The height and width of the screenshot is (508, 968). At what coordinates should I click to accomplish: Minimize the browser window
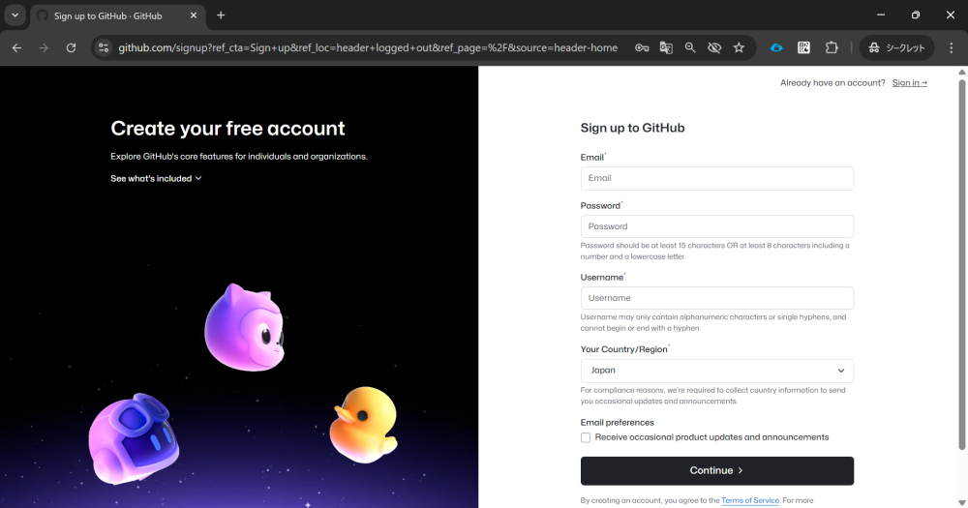pos(881,15)
